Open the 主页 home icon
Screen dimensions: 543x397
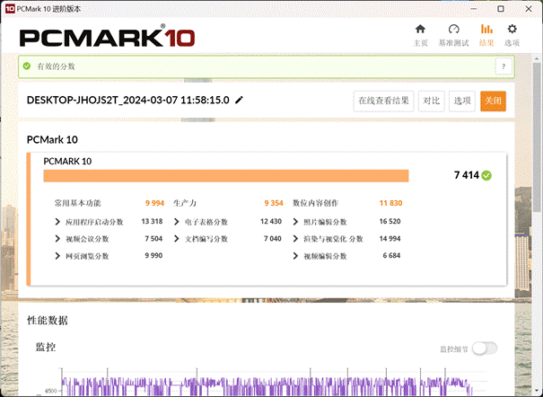pos(419,34)
